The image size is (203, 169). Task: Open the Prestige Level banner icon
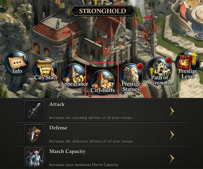tap(188, 63)
